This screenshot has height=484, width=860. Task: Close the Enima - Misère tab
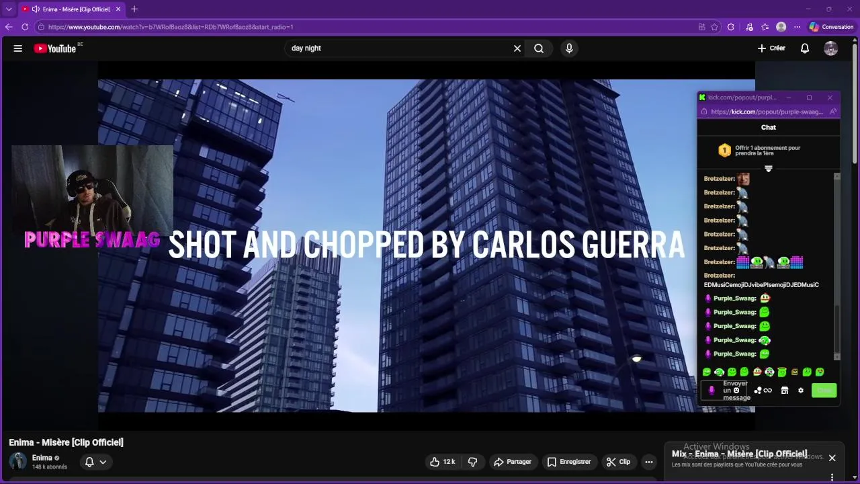click(118, 9)
